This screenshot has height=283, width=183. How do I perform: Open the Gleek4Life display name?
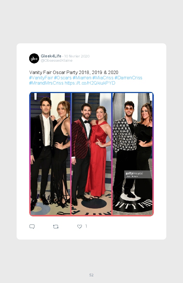tap(51, 56)
